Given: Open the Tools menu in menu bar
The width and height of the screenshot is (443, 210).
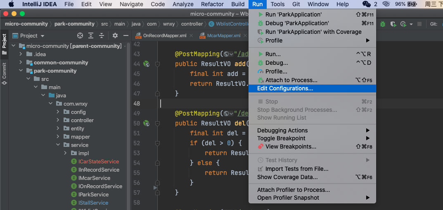Looking at the screenshot, I should click(277, 4).
